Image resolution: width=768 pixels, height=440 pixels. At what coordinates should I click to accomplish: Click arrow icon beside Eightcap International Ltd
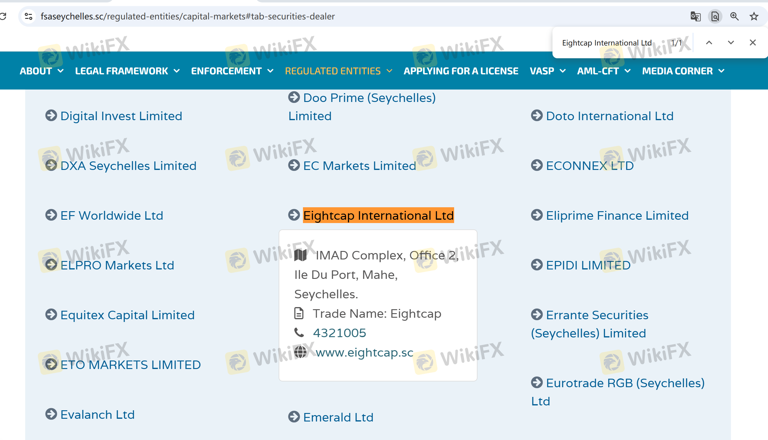[x=294, y=215]
